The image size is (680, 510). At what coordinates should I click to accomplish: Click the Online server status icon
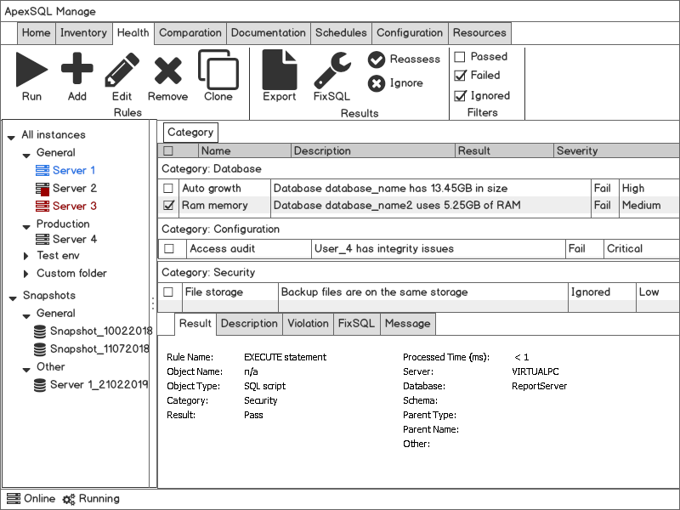pos(14,499)
